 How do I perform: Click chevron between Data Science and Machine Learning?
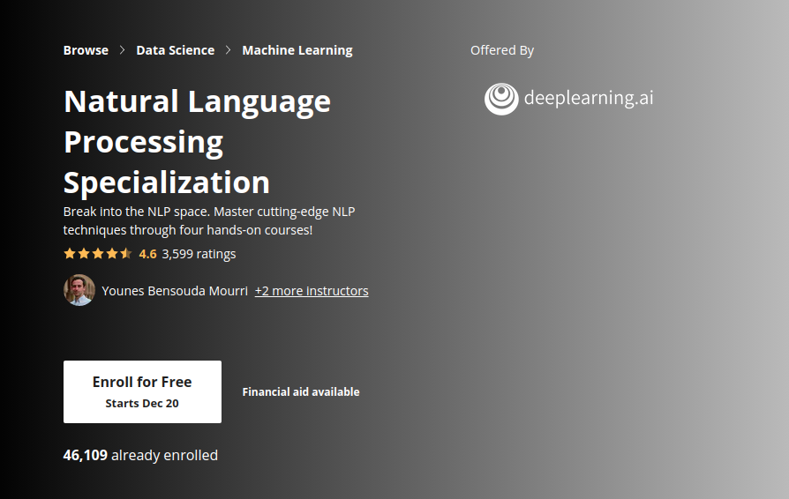point(229,50)
